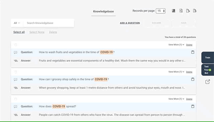Delete the COVID-19 spread question card

[x=189, y=99]
